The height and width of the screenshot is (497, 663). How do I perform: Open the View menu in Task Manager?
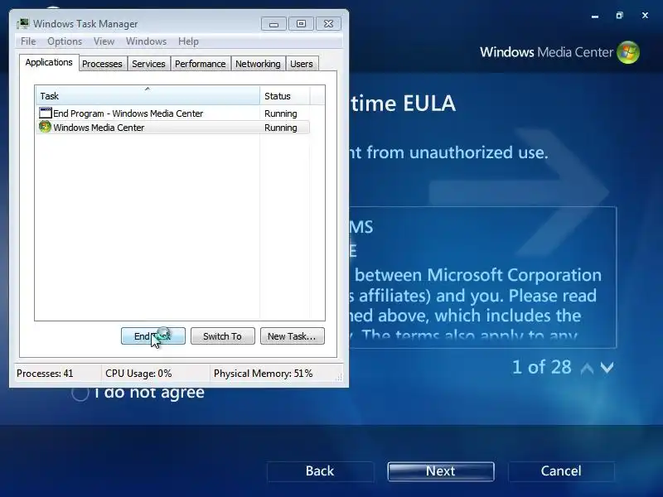pyautogui.click(x=104, y=41)
